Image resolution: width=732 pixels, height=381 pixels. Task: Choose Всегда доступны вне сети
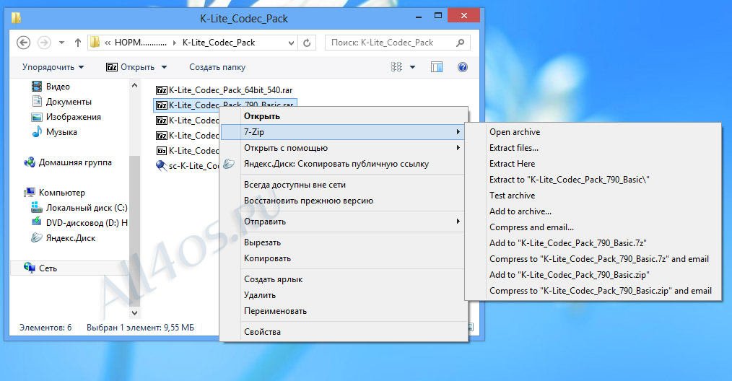[x=344, y=185]
